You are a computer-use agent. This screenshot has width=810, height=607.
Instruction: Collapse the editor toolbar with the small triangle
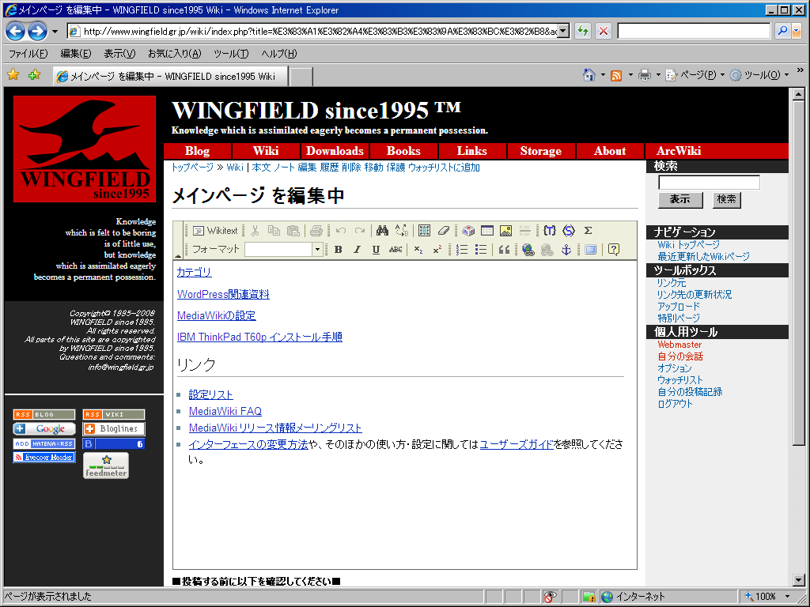pyautogui.click(x=178, y=255)
